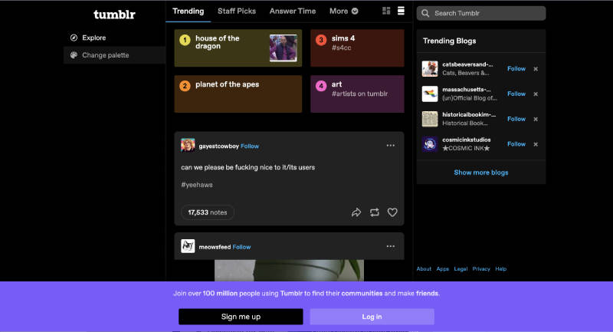Open the Answer Time tab
The width and height of the screenshot is (613, 332).
[292, 12]
